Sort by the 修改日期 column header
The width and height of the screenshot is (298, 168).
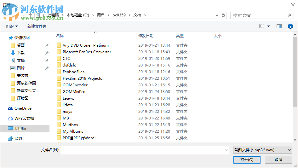pos(146,36)
